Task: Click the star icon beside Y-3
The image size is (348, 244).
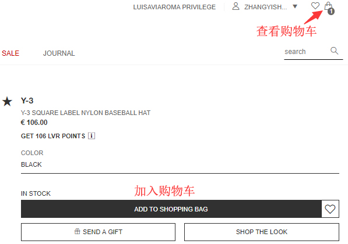Action: coord(8,102)
